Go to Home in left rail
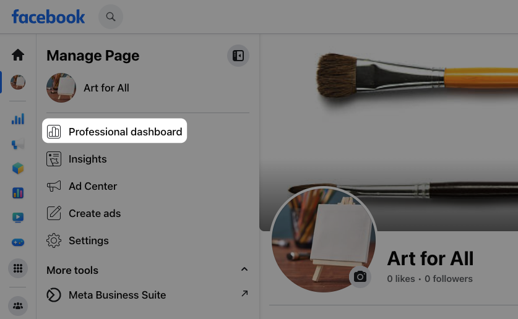Image resolution: width=518 pixels, height=319 pixels. [x=18, y=55]
